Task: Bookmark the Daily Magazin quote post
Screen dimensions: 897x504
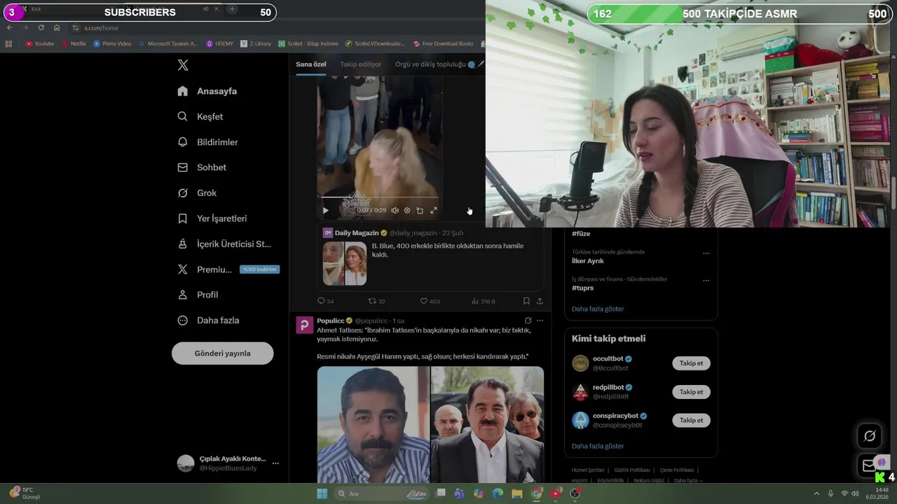Action: tap(526, 301)
